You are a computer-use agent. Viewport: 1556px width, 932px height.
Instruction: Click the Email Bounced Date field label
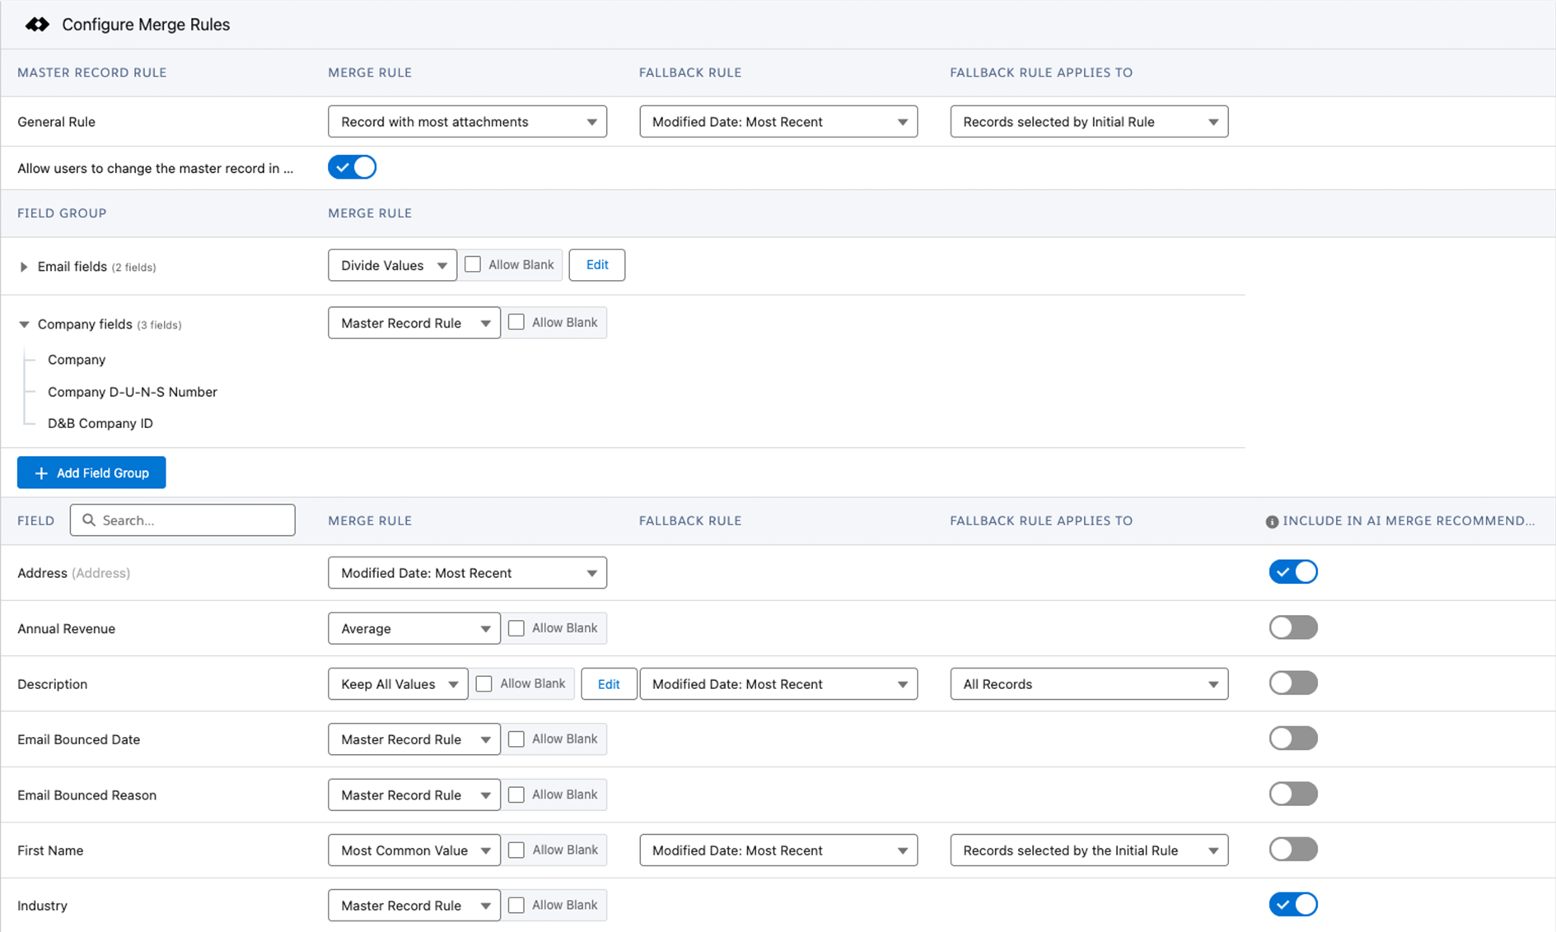[78, 739]
